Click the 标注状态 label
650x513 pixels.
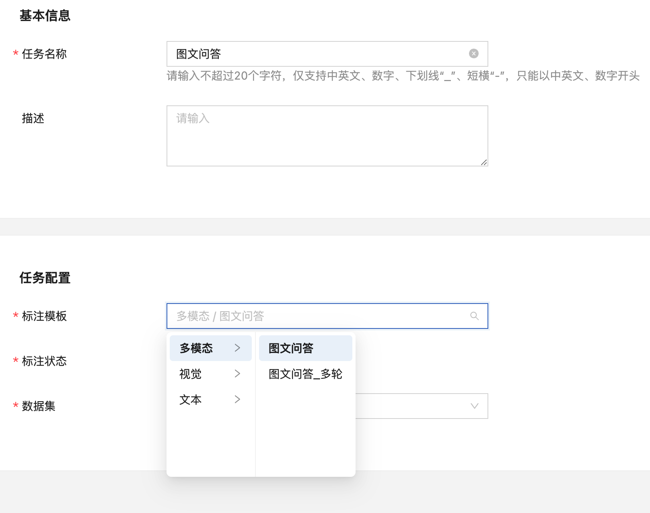coord(44,361)
